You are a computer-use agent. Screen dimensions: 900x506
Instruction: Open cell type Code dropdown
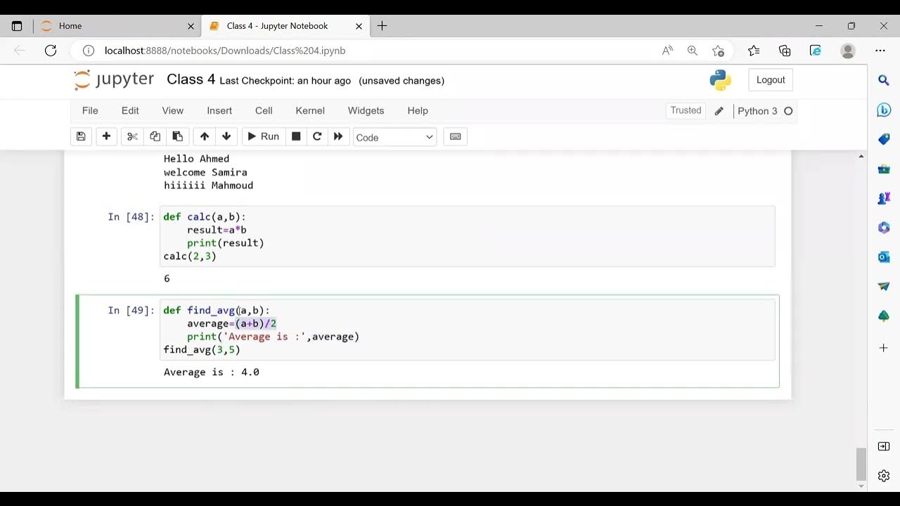pyautogui.click(x=394, y=137)
